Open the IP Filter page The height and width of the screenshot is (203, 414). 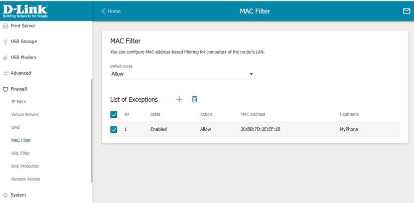[19, 102]
